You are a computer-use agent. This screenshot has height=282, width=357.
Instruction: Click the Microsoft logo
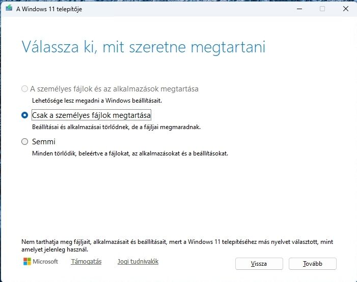point(41,262)
